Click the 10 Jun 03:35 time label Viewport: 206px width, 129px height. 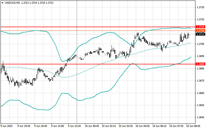(x=126, y=126)
